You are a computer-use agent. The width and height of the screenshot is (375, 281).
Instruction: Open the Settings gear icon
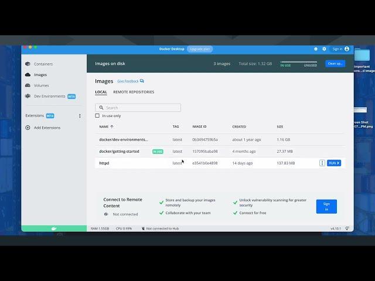click(324, 49)
